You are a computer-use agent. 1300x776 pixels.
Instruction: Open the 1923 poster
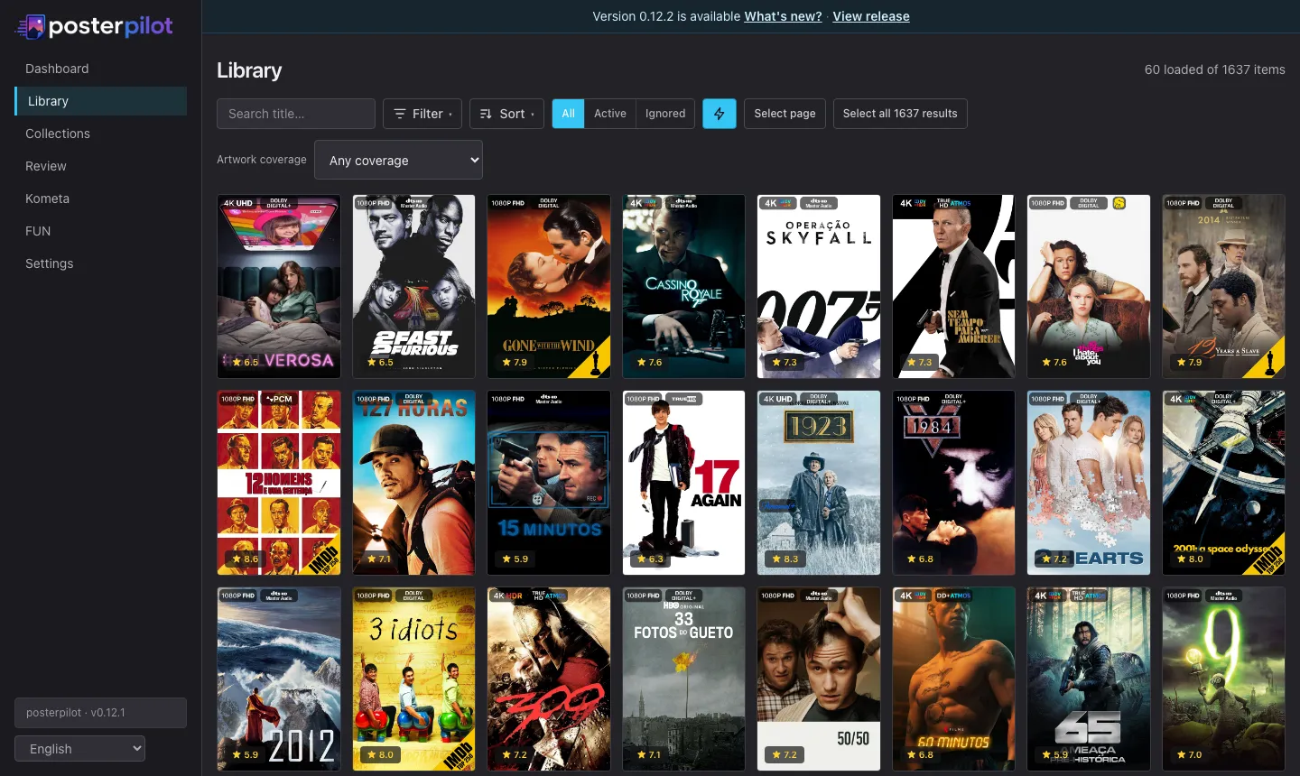[x=819, y=483]
